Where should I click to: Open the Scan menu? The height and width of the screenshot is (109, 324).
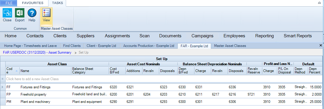click(145, 36)
